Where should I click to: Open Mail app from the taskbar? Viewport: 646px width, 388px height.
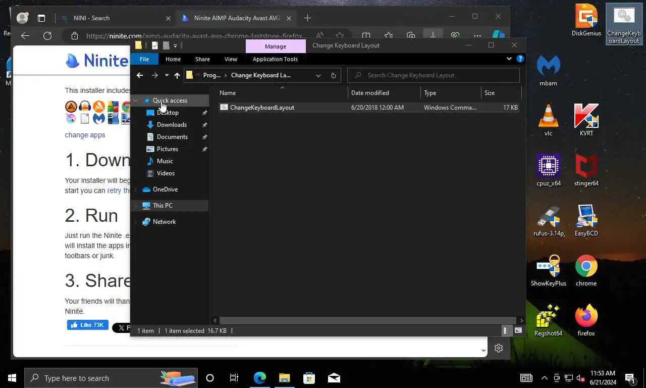click(334, 378)
